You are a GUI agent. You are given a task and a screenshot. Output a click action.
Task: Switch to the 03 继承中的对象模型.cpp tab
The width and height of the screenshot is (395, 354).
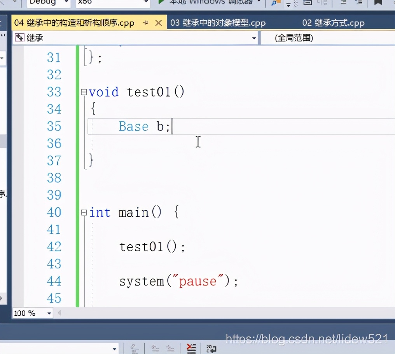click(218, 23)
